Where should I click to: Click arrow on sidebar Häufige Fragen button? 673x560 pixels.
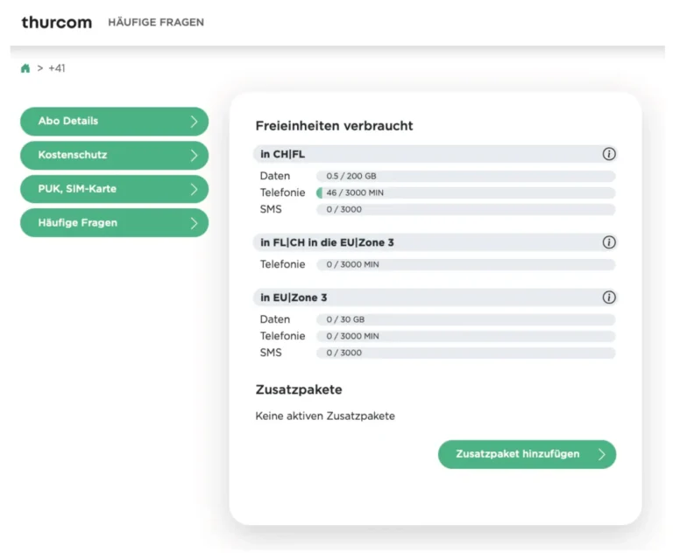tap(195, 223)
